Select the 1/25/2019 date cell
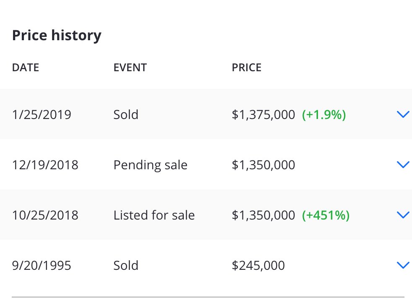 click(42, 114)
